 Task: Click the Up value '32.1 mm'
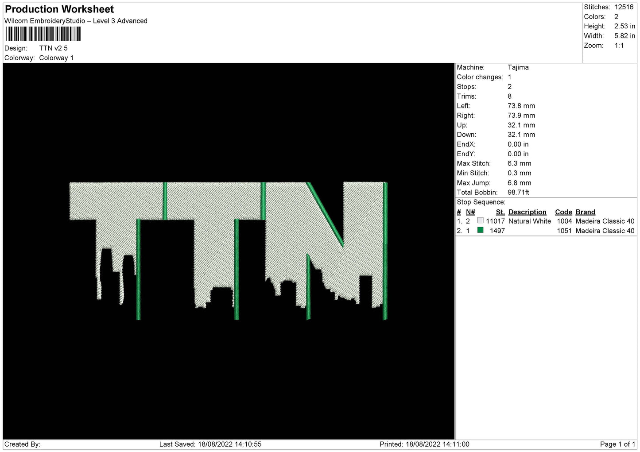coord(521,125)
